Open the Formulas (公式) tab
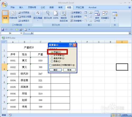The height and width of the screenshot is (117, 132). (x=43, y=7)
